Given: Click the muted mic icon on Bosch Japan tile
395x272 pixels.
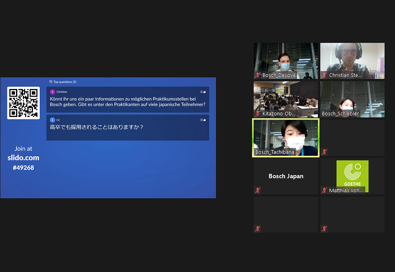Looking at the screenshot, I should pyautogui.click(x=258, y=190).
